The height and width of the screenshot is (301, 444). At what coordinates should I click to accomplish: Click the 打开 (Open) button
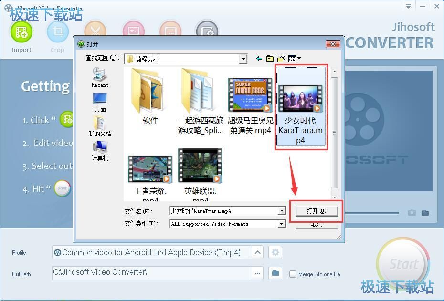click(x=316, y=211)
